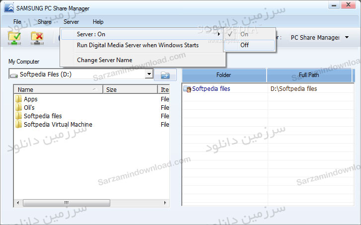The width and height of the screenshot is (361, 225).
Task: Click the My Computer label
Action: (x=24, y=62)
